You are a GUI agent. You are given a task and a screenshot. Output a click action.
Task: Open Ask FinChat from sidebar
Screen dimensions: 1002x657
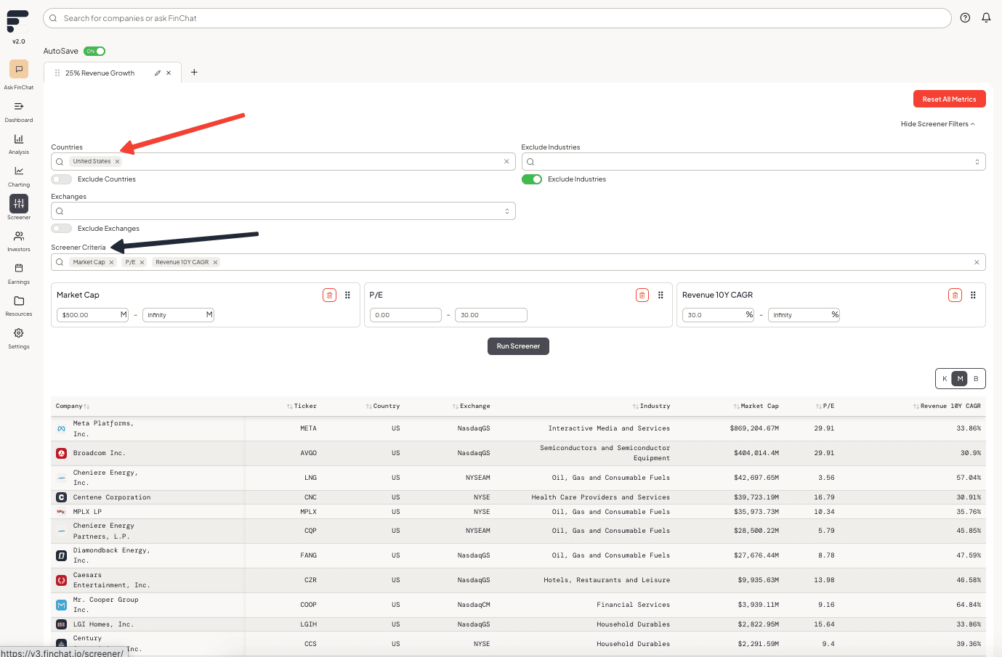tap(19, 70)
